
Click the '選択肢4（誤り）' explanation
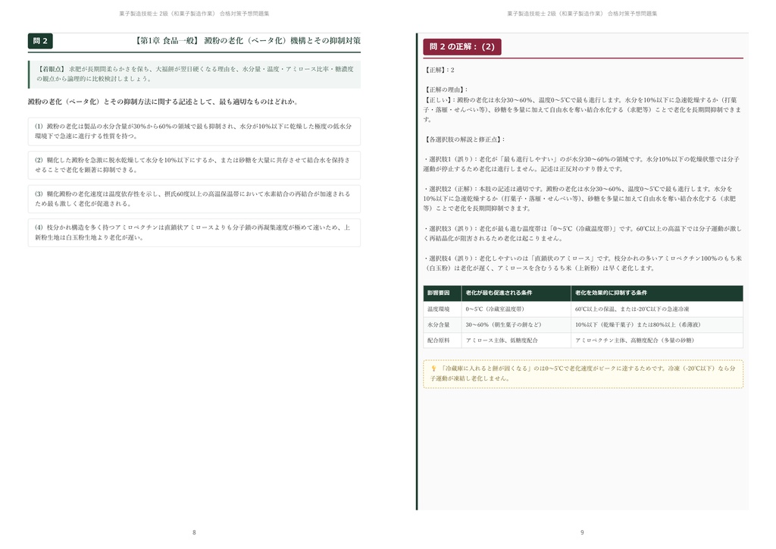pos(583,263)
